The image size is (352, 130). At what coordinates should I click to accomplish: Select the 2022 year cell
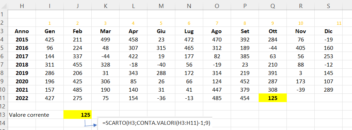(22, 98)
